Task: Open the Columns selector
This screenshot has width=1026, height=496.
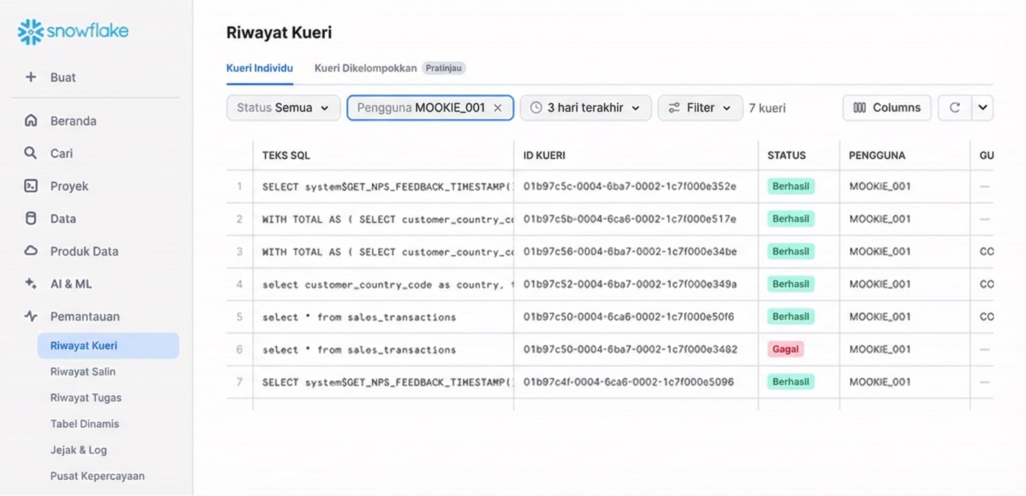Action: pos(887,107)
